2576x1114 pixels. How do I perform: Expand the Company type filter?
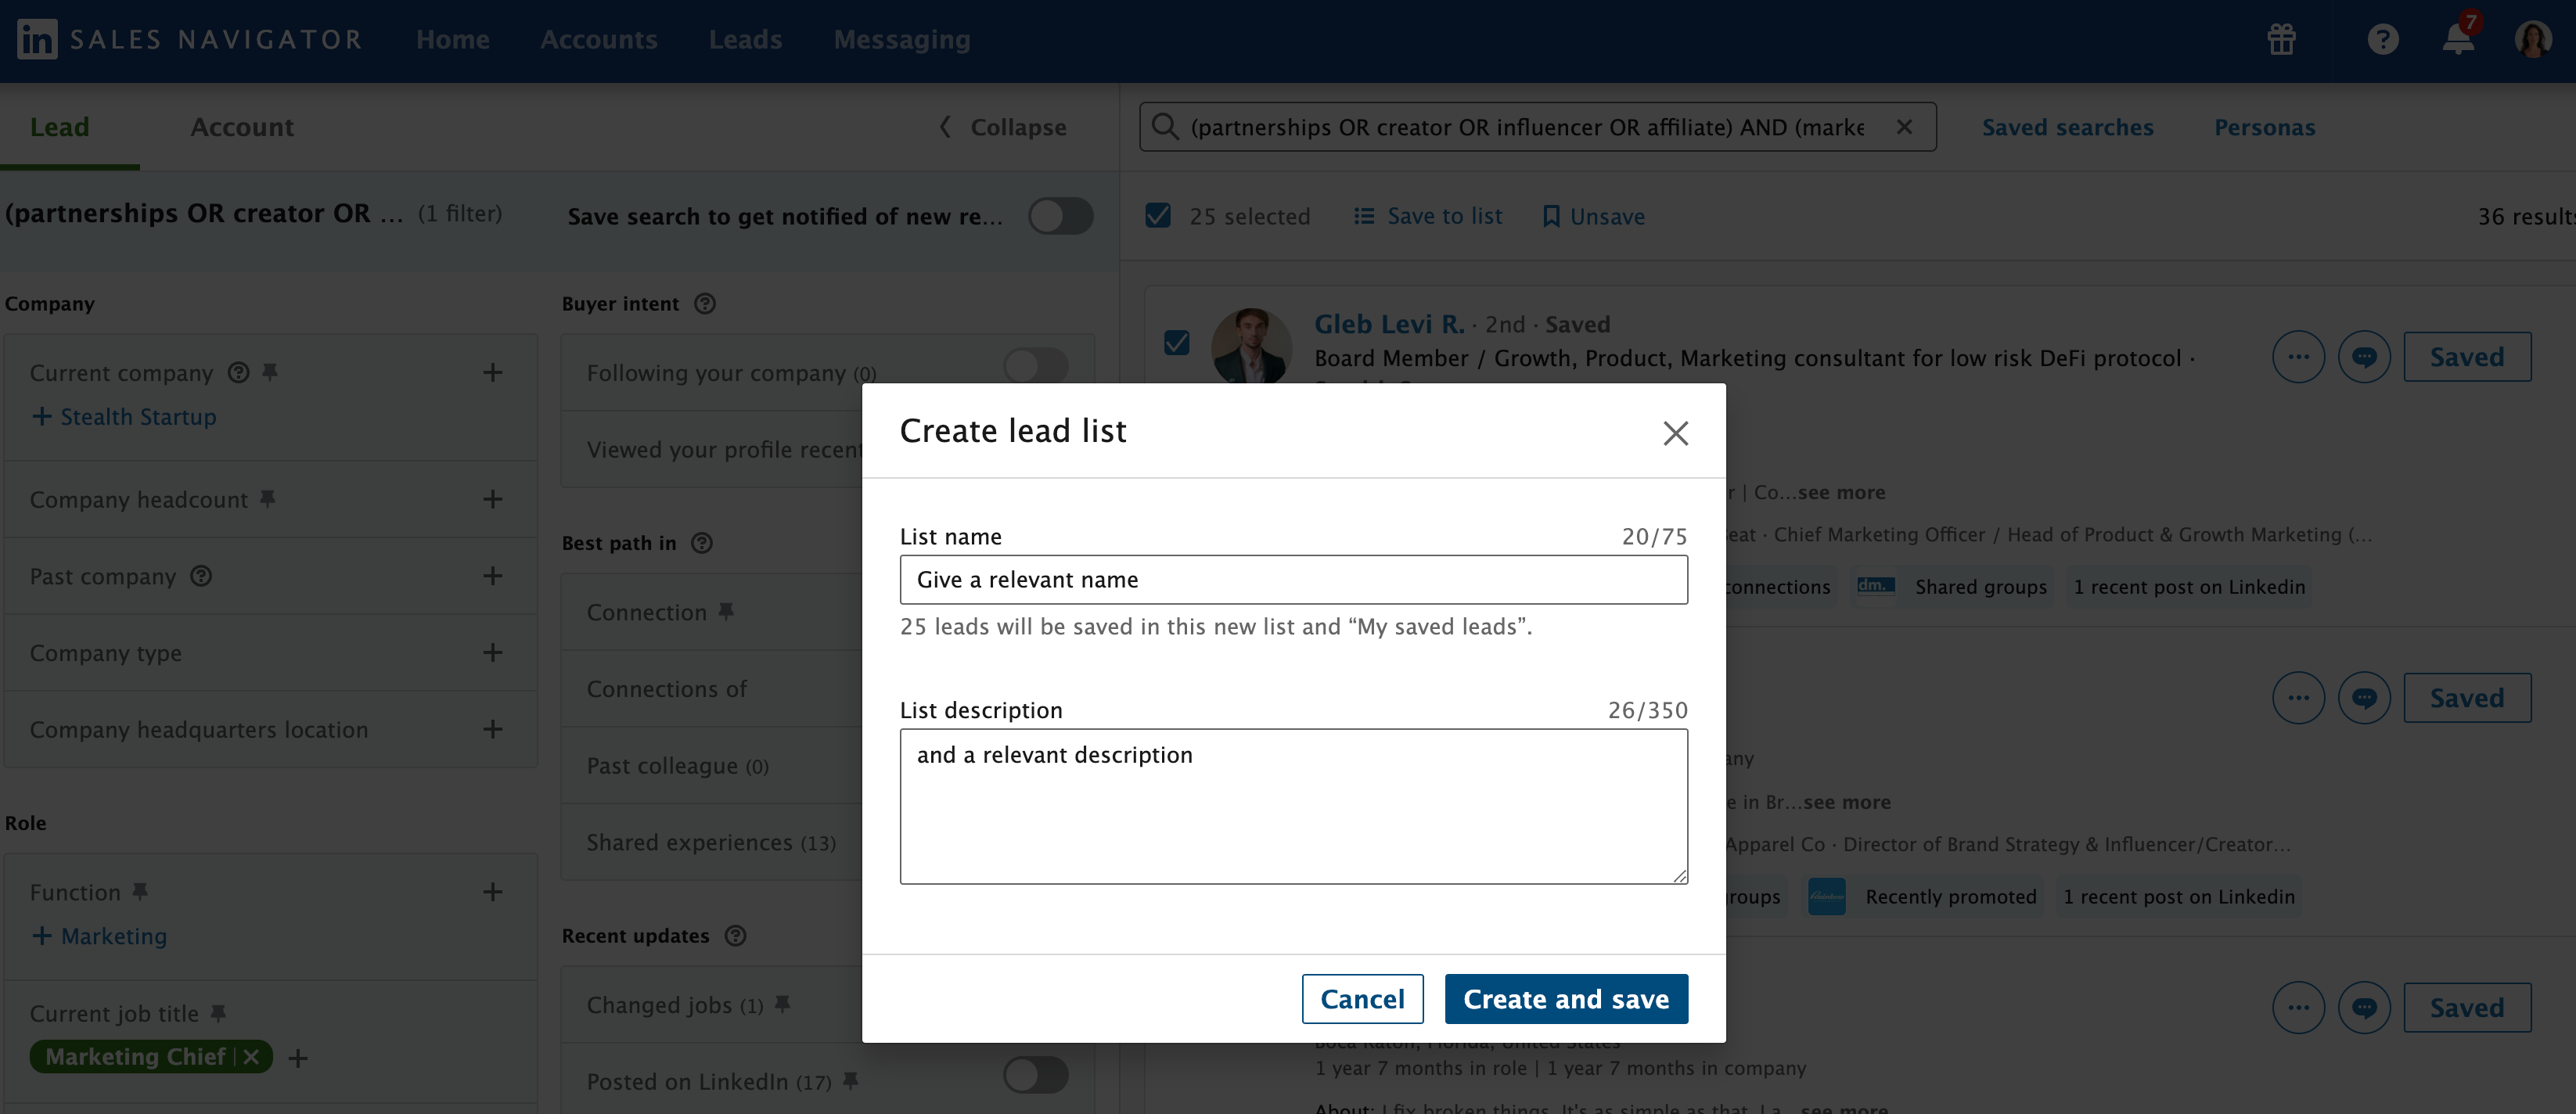(492, 652)
